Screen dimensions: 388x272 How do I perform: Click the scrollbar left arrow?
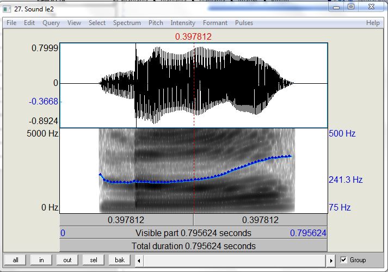(139, 261)
